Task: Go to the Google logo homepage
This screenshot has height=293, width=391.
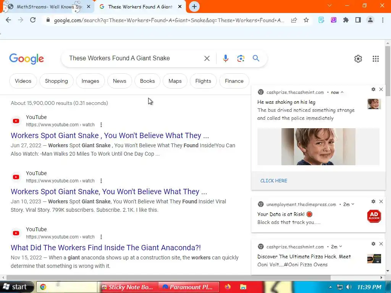Action: [x=26, y=59]
